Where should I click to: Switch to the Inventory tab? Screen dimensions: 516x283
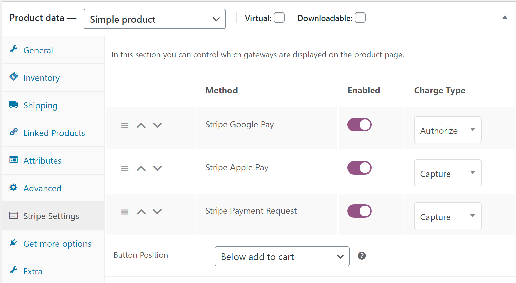click(41, 78)
